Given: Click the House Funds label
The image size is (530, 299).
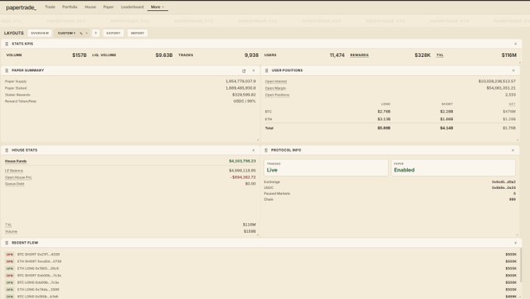Looking at the screenshot, I should click(16, 161).
